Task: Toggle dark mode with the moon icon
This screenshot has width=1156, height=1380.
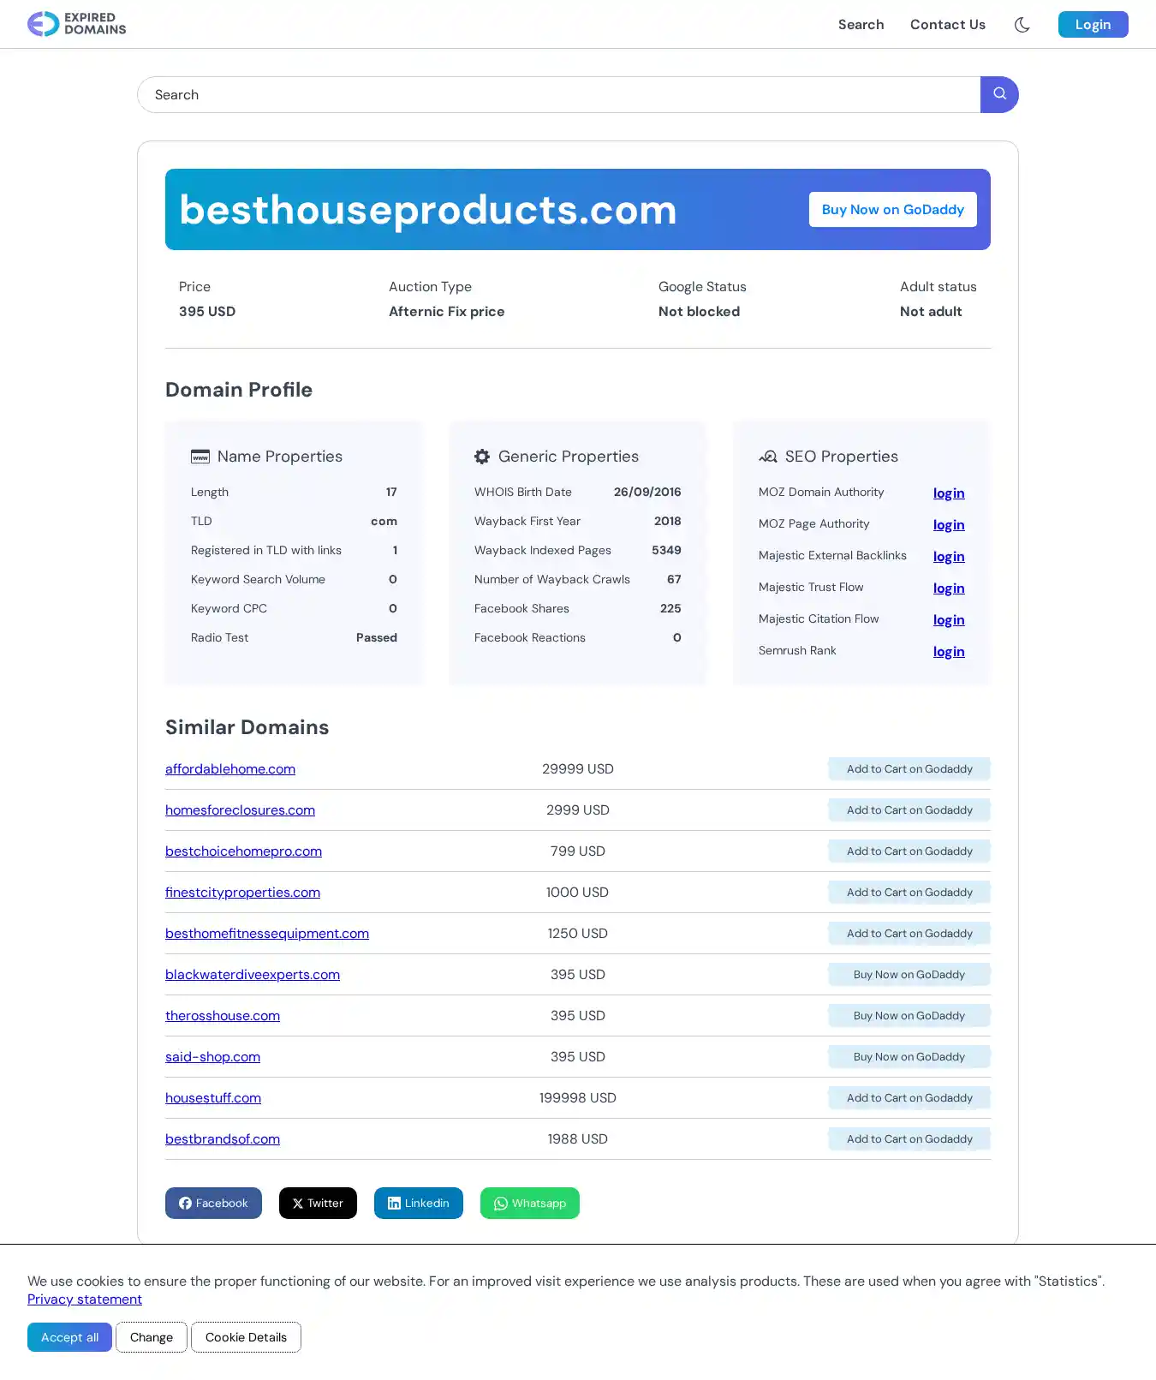Action: 1022,25
